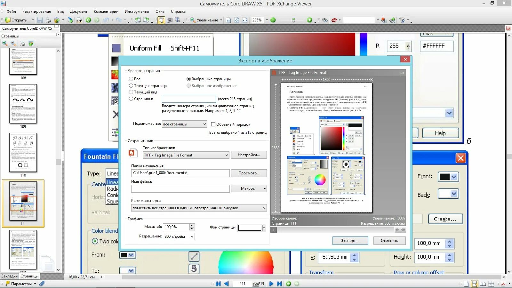Click the Ask toolbar search icon
This screenshot has height=288, width=512.
click(334, 20)
